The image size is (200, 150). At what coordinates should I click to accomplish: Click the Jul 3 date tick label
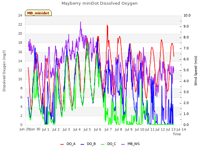pos(66,129)
